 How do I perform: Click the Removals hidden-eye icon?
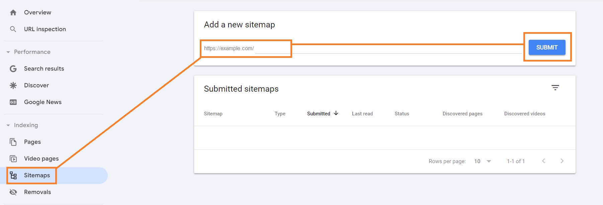[x=13, y=192]
